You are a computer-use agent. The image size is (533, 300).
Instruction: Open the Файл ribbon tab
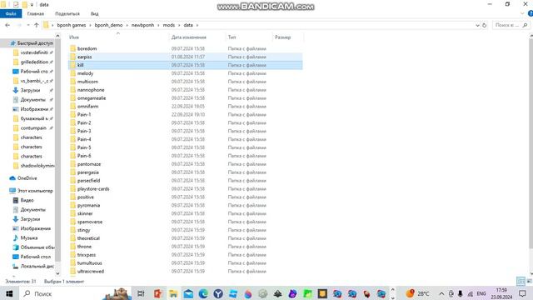pos(11,13)
